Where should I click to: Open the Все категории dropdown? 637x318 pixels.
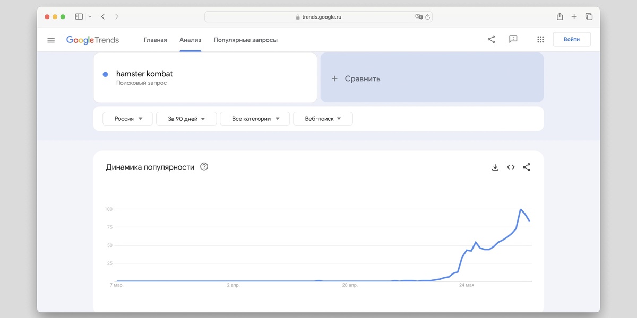[x=255, y=118]
